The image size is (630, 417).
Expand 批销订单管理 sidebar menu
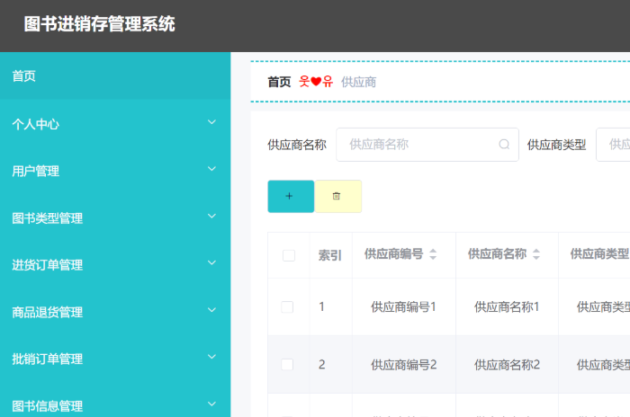pyautogui.click(x=212, y=358)
